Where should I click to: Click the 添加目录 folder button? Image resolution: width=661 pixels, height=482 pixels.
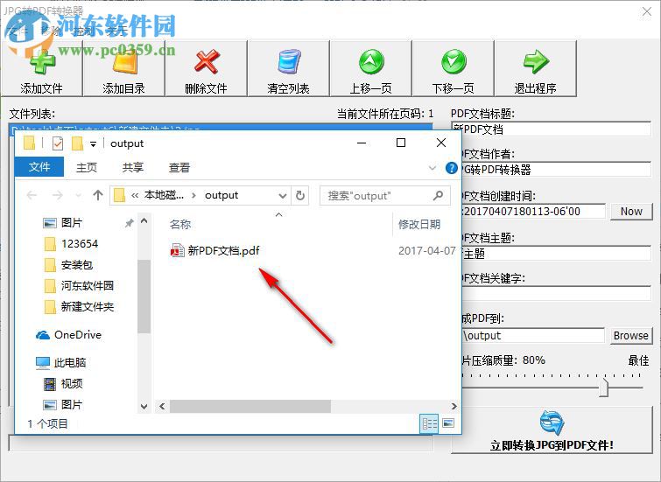click(123, 69)
